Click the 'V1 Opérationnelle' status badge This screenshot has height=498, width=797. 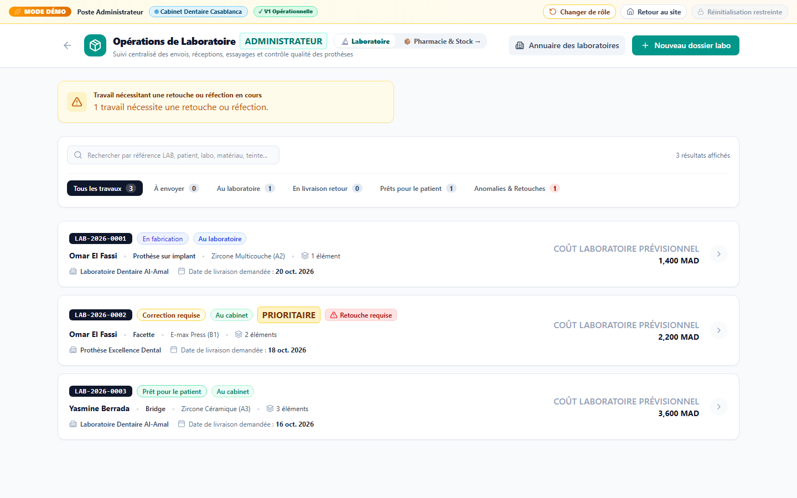286,12
